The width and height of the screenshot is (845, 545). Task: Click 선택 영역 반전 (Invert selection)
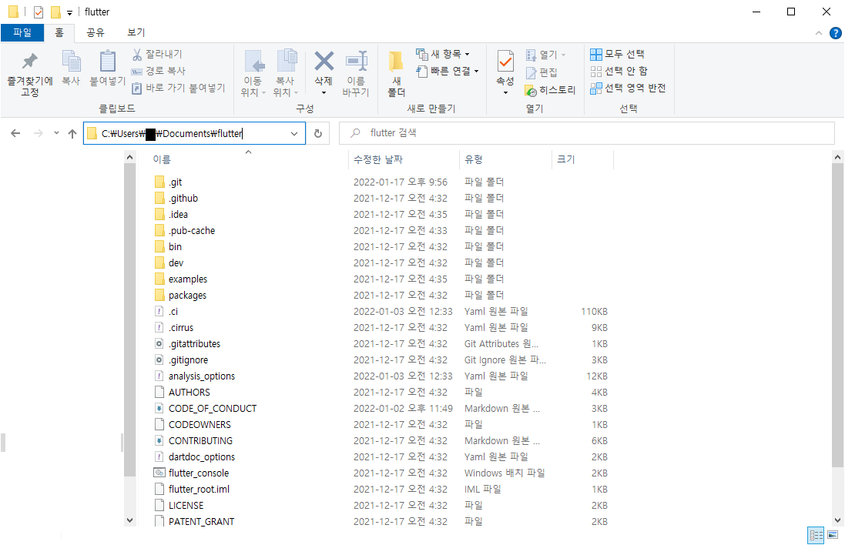(x=628, y=87)
